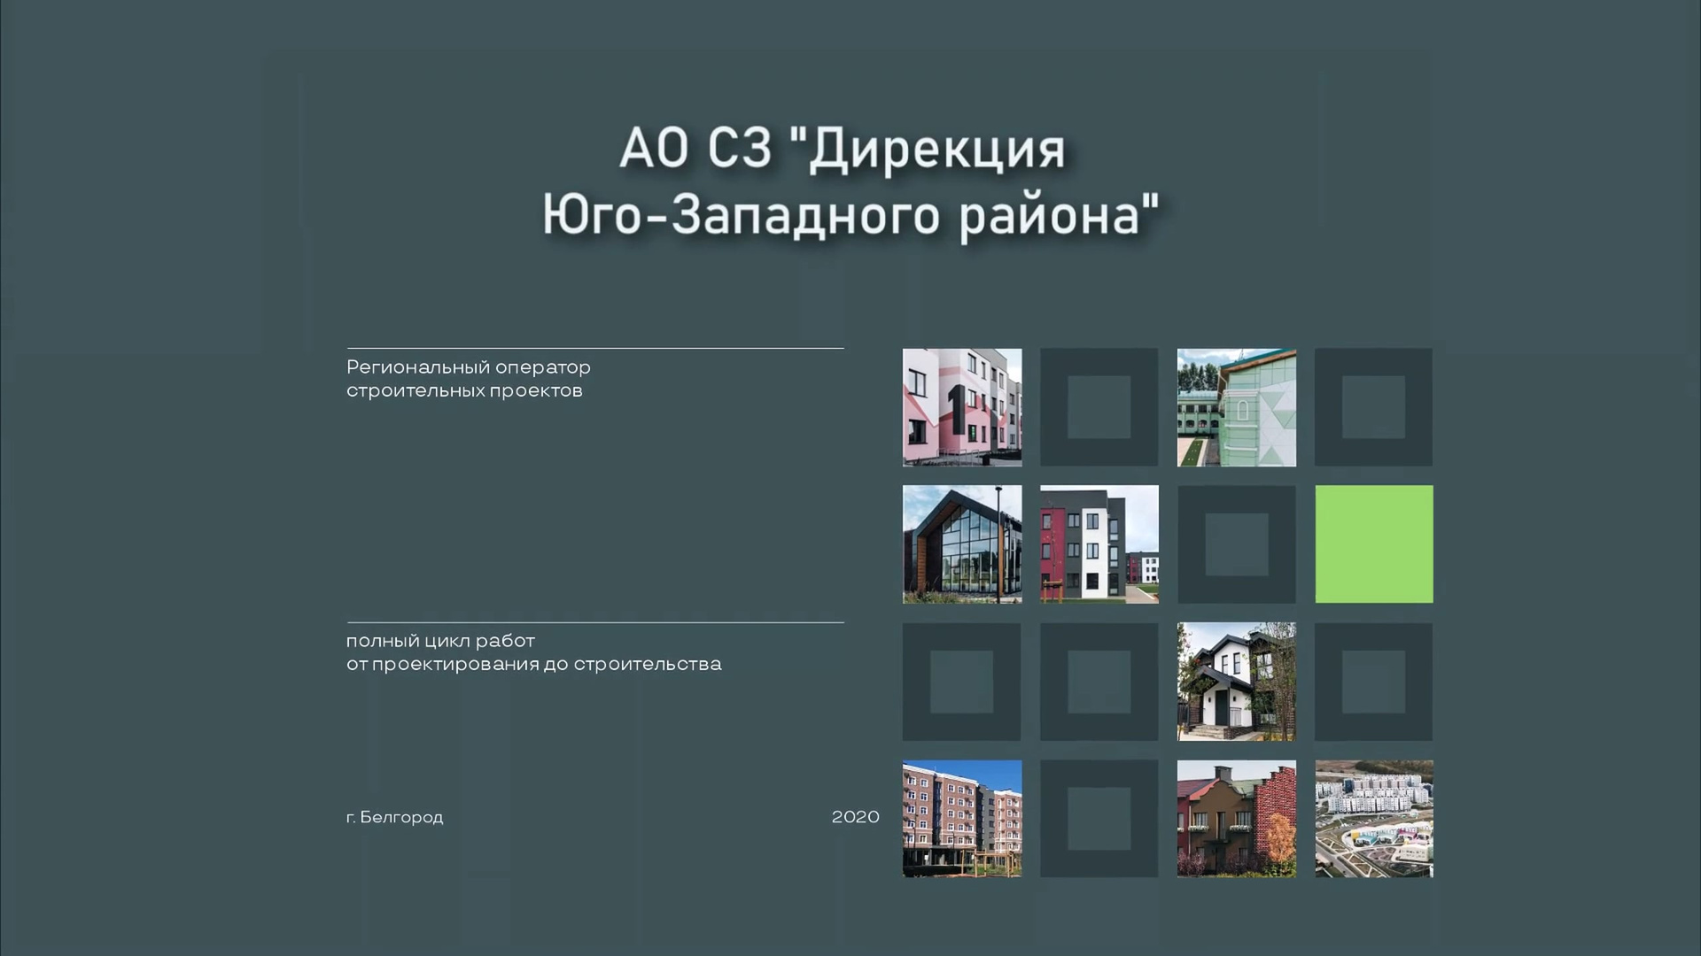
Task: Select the 'Региональный оператор строительных проектов' text
Action: (x=468, y=379)
